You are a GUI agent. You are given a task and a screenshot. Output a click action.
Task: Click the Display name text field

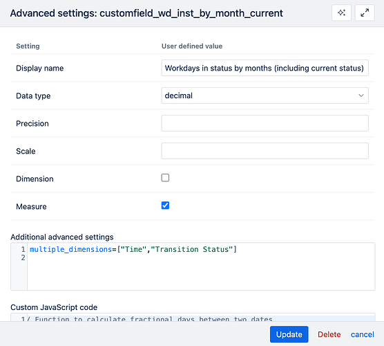click(x=265, y=68)
